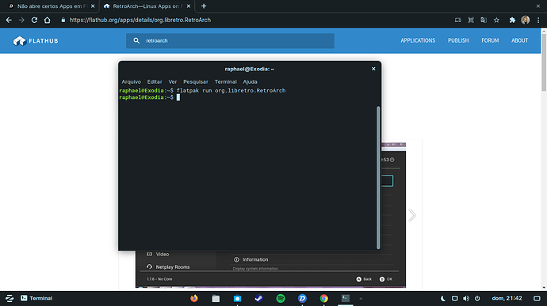Reload the Flathub page

34,21
